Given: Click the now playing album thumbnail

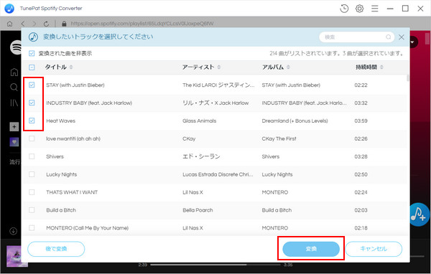Looking at the screenshot, I should (x=17, y=256).
